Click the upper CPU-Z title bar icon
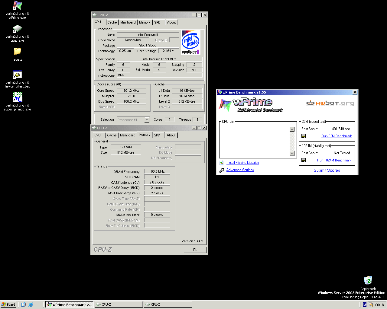387x309 pixels. [94, 15]
